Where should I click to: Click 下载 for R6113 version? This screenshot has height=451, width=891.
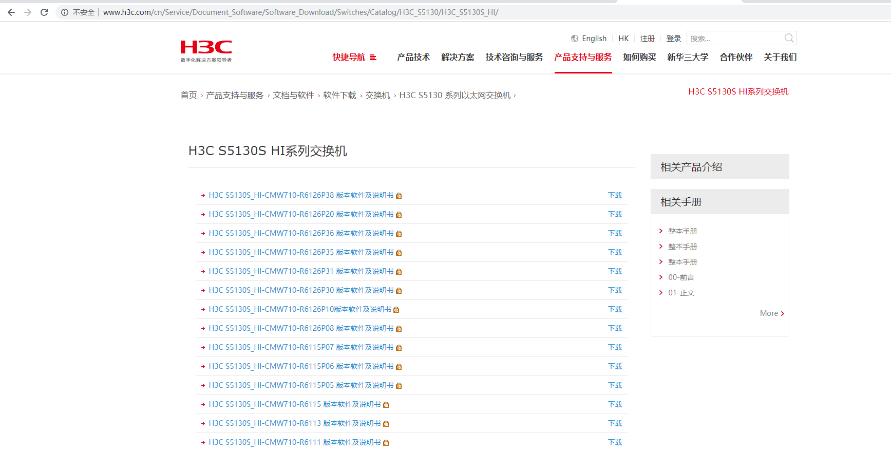[615, 423]
